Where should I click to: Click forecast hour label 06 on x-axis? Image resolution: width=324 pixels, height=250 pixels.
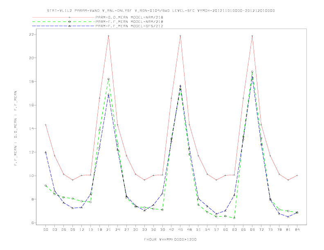[x=64, y=230]
